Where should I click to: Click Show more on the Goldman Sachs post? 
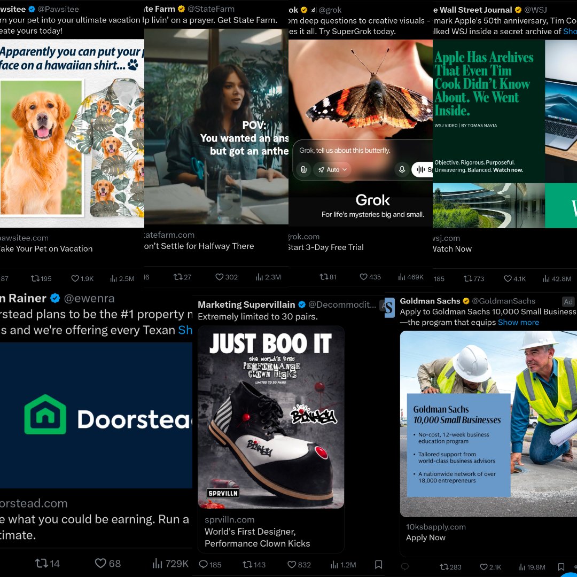518,322
